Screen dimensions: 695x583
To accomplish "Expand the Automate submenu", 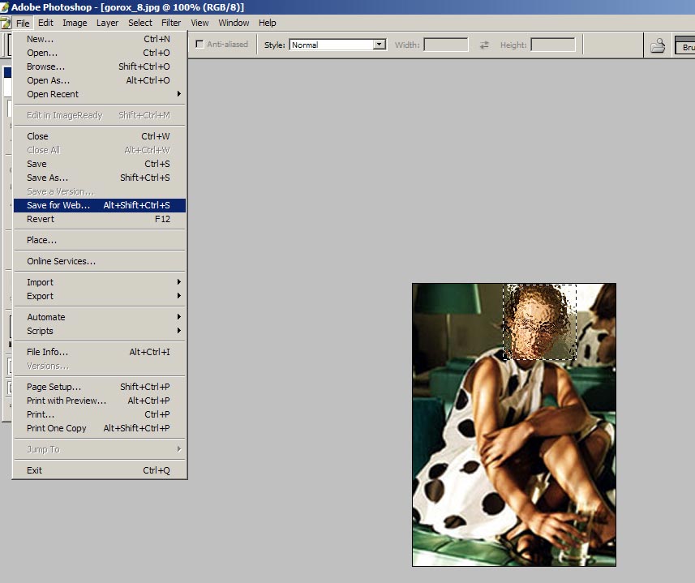I will tap(100, 317).
